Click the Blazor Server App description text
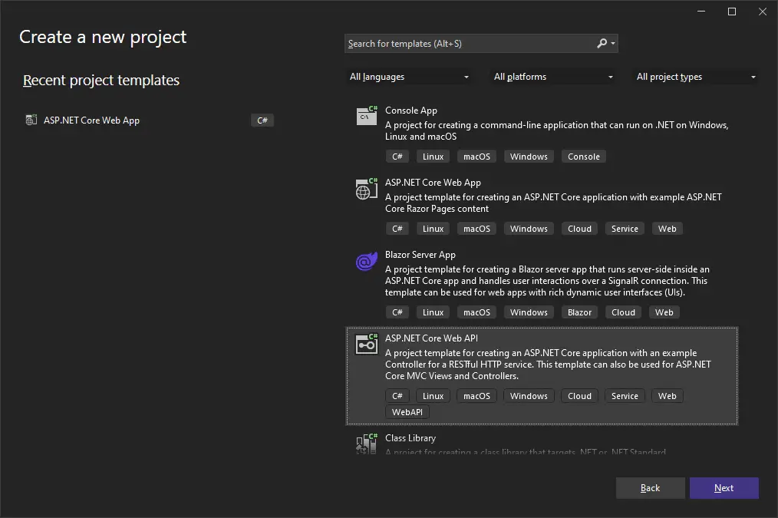Image resolution: width=778 pixels, height=518 pixels. click(x=547, y=281)
